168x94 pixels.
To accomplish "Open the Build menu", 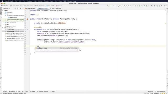I will click(x=52, y=1).
